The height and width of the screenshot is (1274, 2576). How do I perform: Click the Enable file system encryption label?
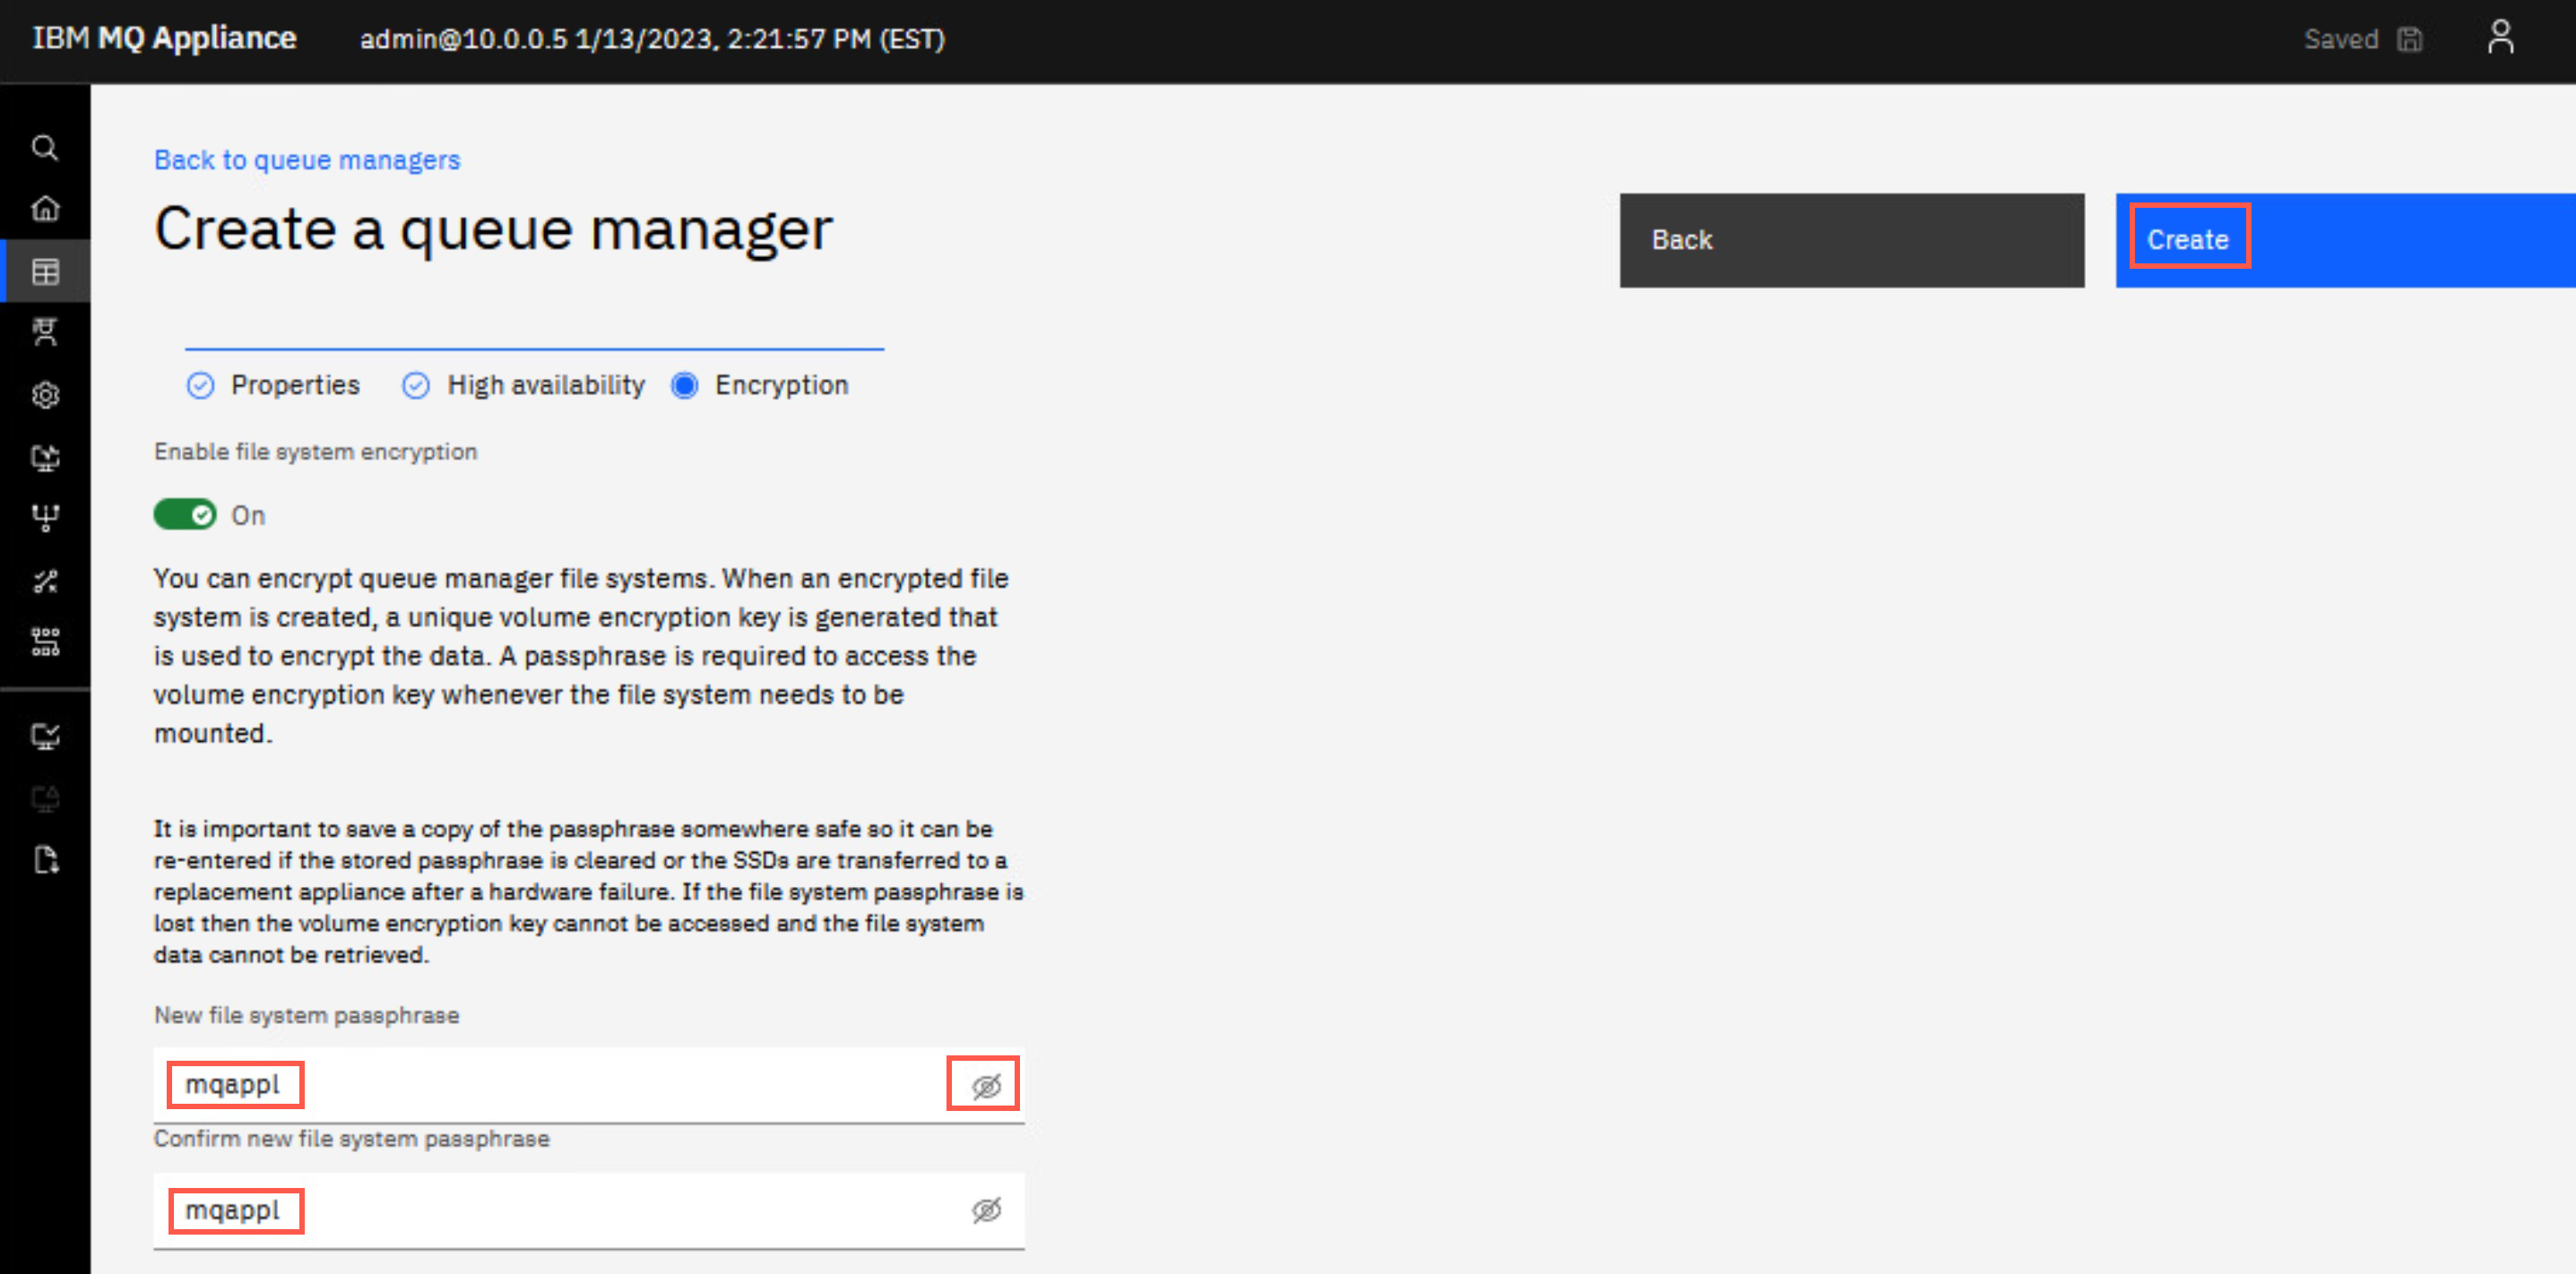coord(315,452)
